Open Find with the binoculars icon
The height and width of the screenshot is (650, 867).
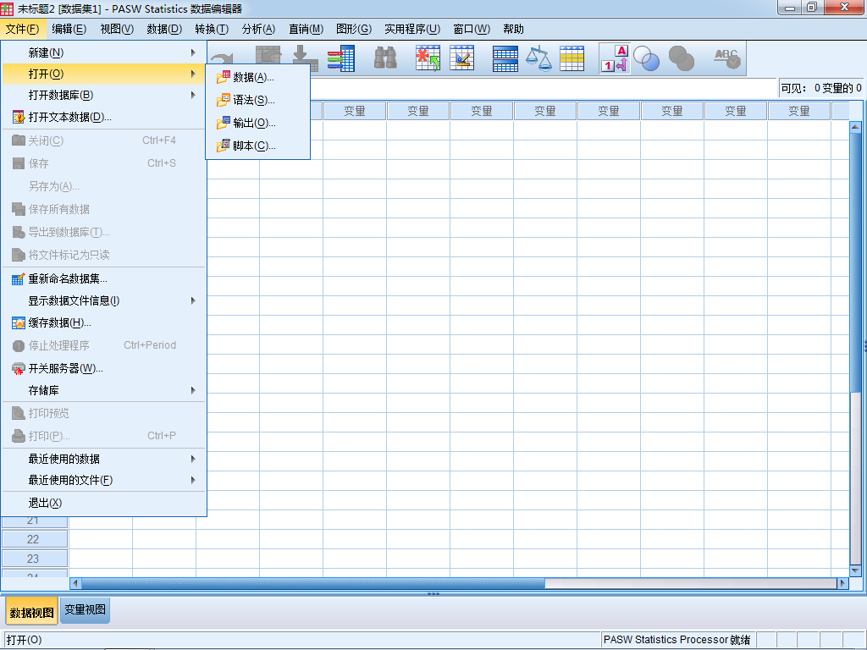point(385,58)
